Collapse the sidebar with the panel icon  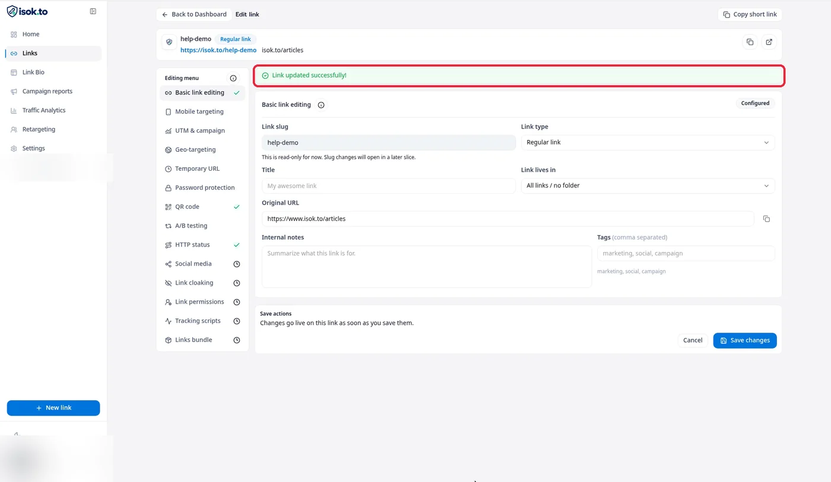[93, 11]
